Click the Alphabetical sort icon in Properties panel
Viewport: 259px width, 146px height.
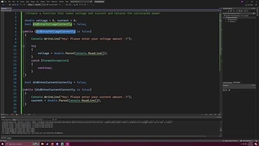coord(226,90)
